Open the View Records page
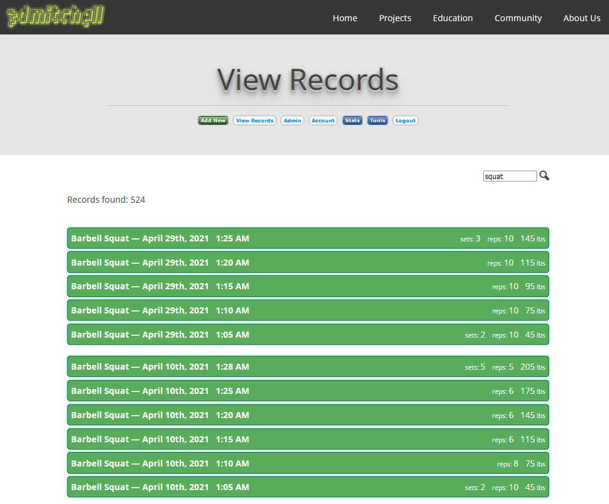The height and width of the screenshot is (504, 609). [254, 120]
